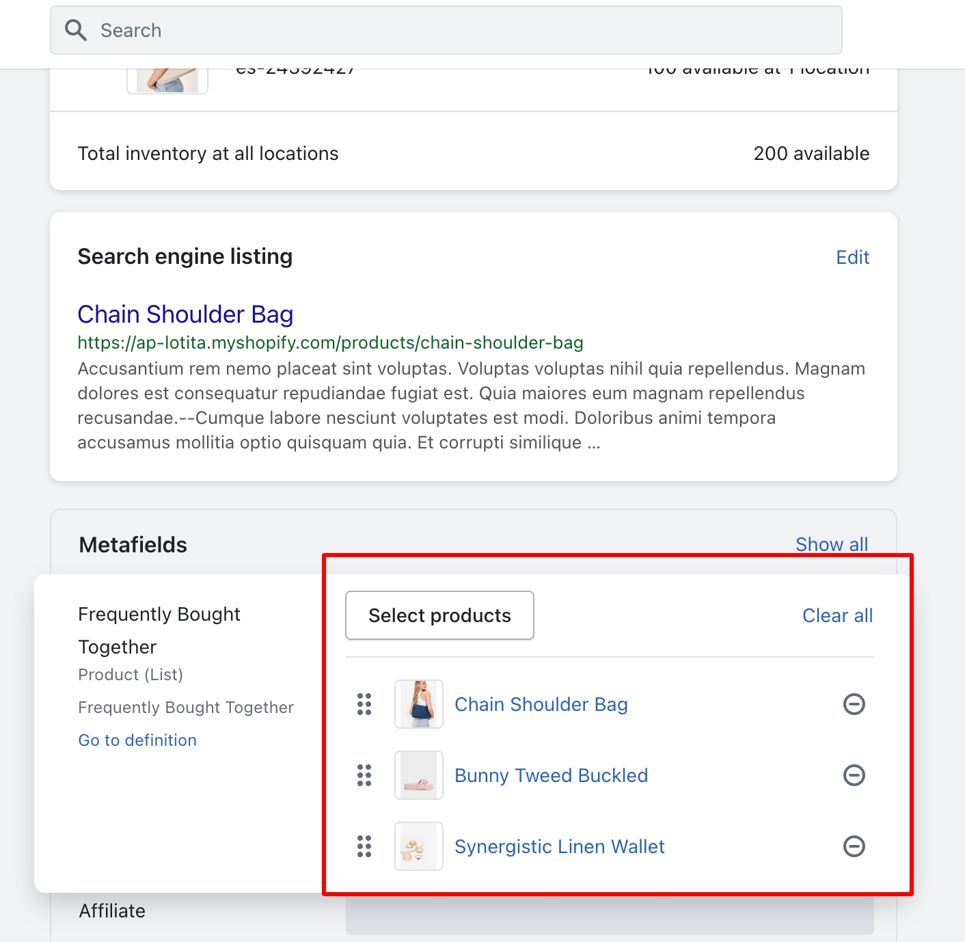Image resolution: width=965 pixels, height=942 pixels.
Task: Open the Chain Shoulder Bag product link
Action: pyautogui.click(x=541, y=704)
